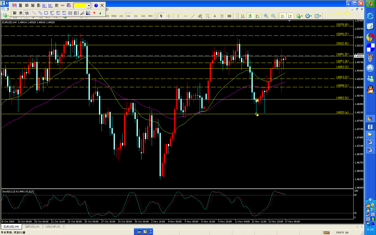The width and height of the screenshot is (376, 235).
Task: Switch to line chart mode
Action: pos(257,16)
